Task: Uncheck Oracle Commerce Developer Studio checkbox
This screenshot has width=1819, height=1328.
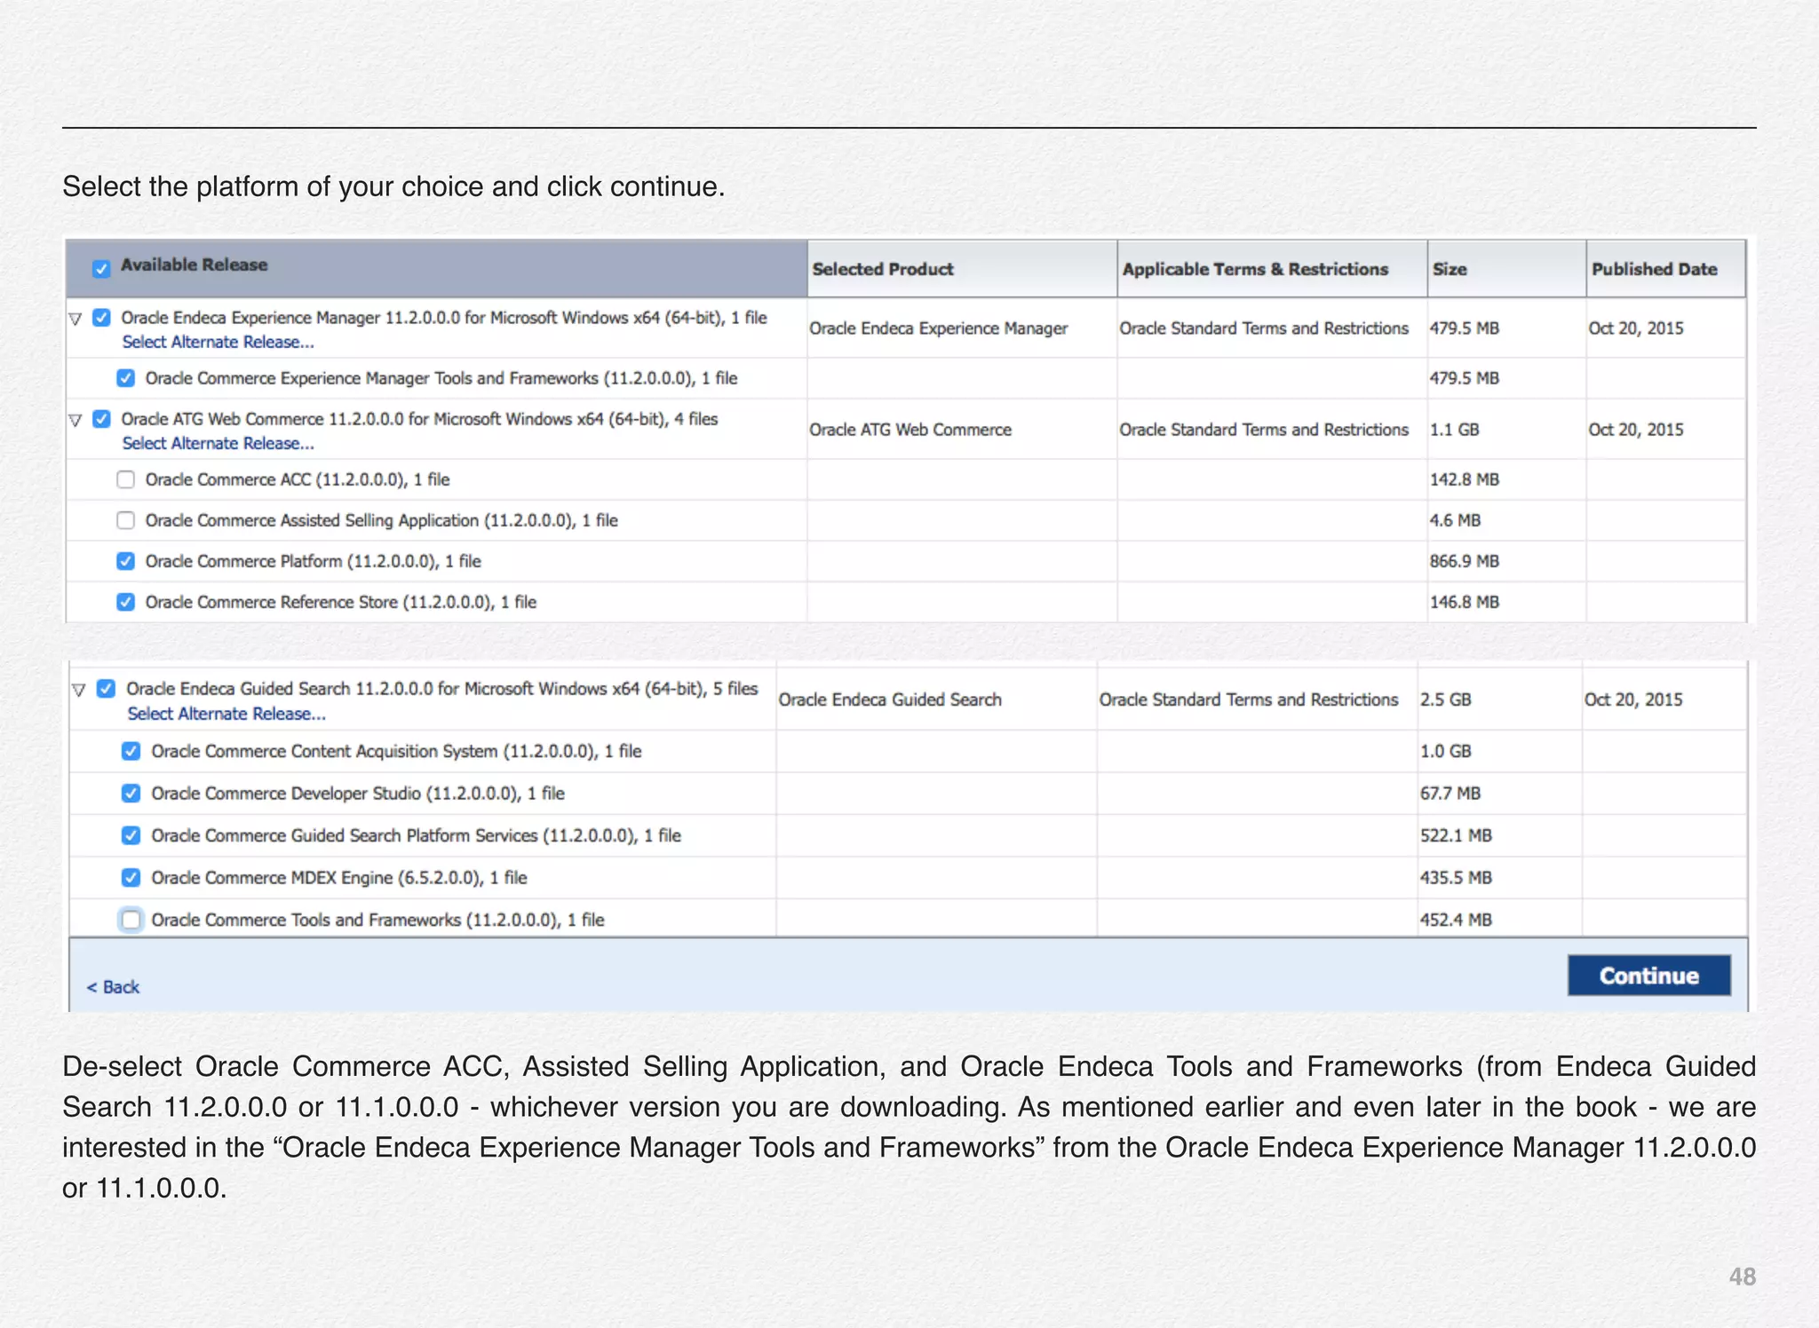Action: [x=131, y=794]
